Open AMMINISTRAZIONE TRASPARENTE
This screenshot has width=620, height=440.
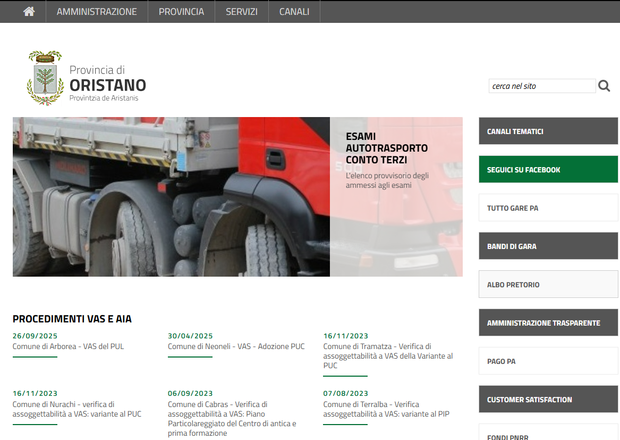click(548, 322)
